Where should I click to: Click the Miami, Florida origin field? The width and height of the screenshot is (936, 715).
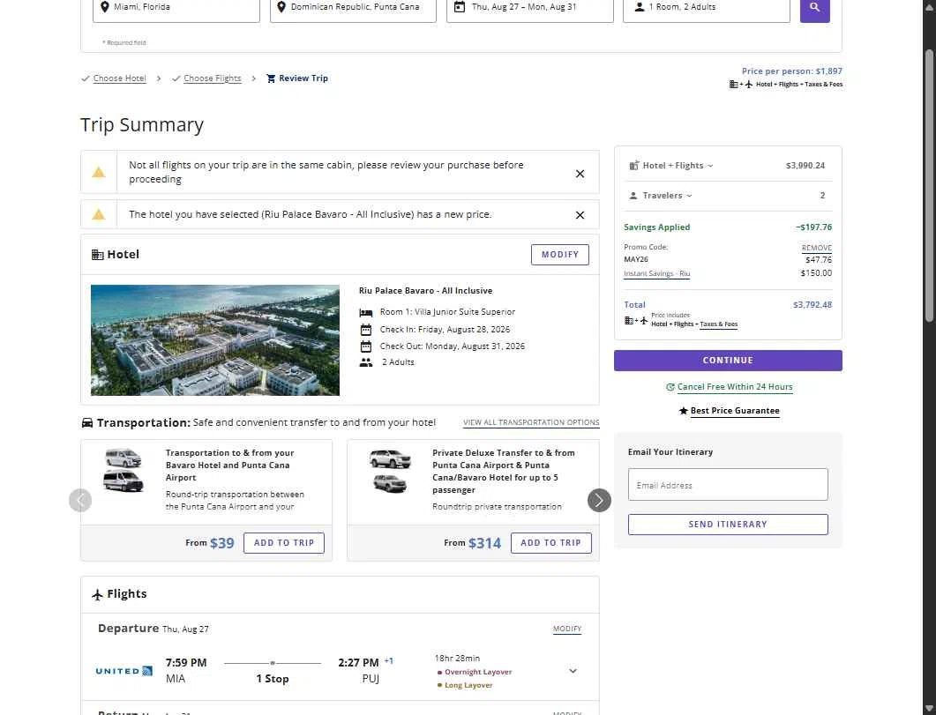(176, 8)
